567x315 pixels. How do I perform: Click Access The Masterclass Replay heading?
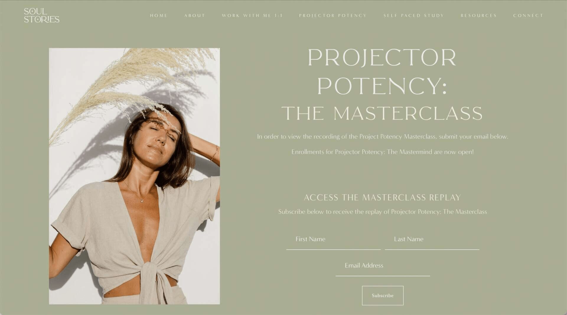click(x=382, y=198)
